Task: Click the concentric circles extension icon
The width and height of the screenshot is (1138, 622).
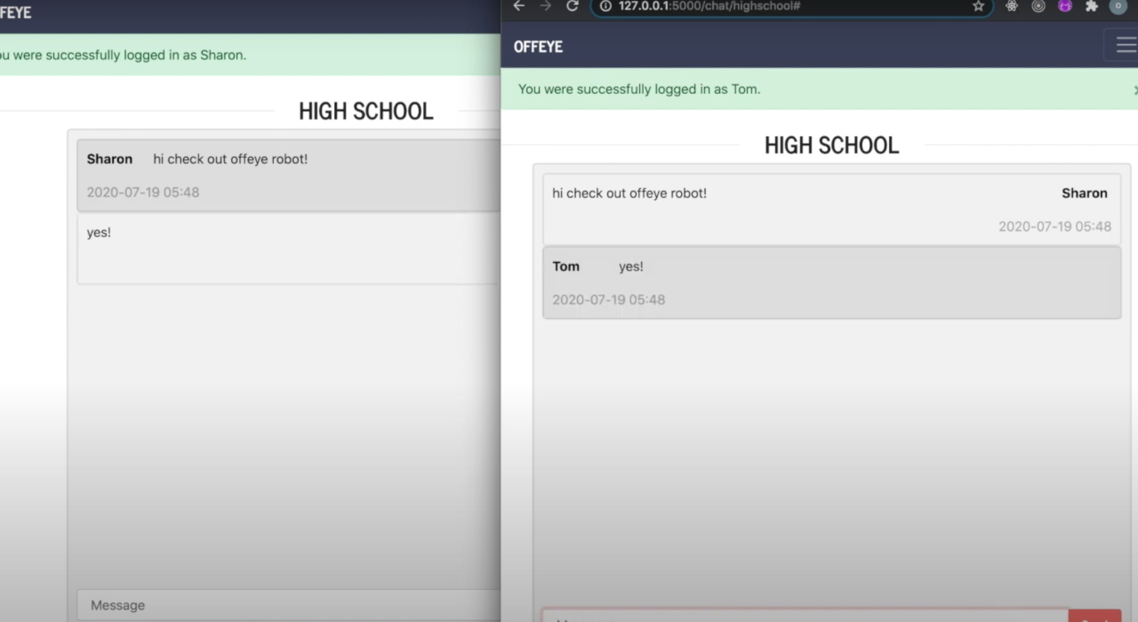Action: (1038, 6)
